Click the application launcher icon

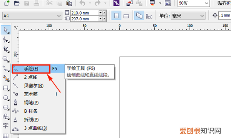(152, 3)
